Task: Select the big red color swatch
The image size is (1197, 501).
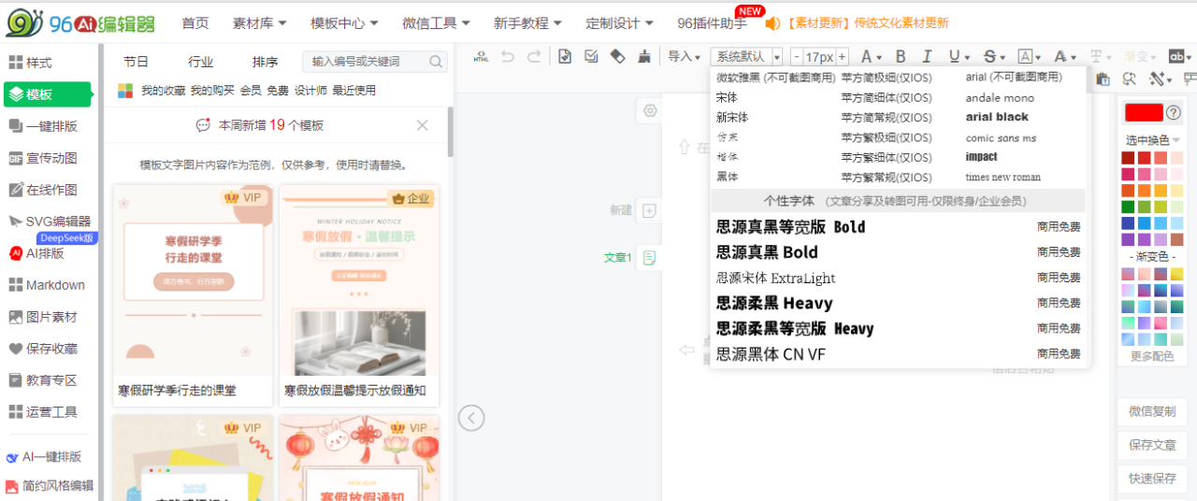Action: coord(1144,112)
